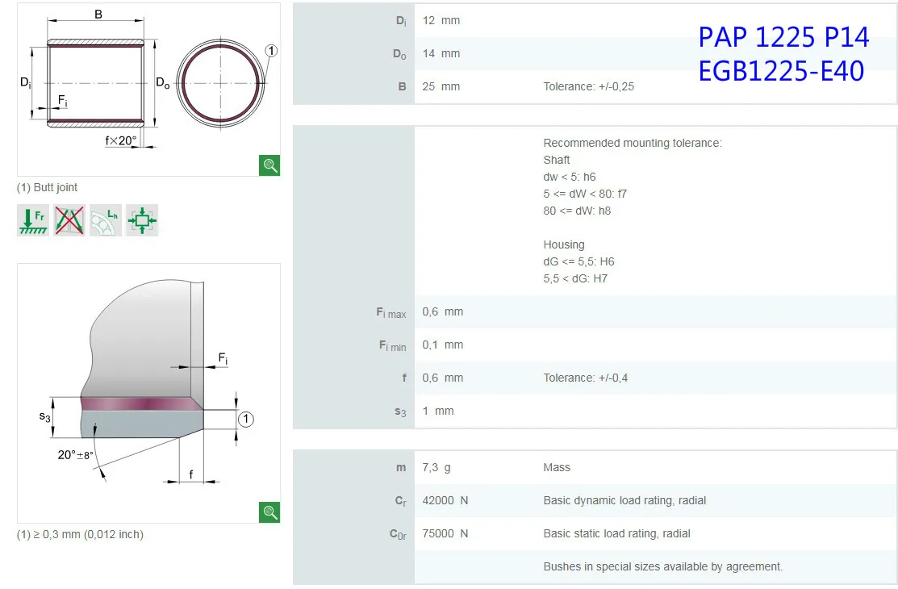Select the radial load Fr icon

point(33,220)
